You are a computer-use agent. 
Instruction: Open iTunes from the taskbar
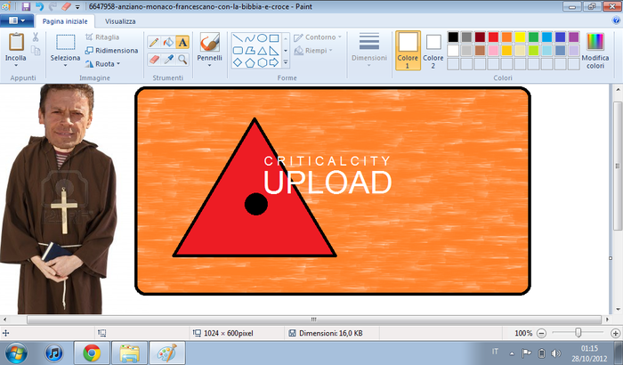[54, 353]
